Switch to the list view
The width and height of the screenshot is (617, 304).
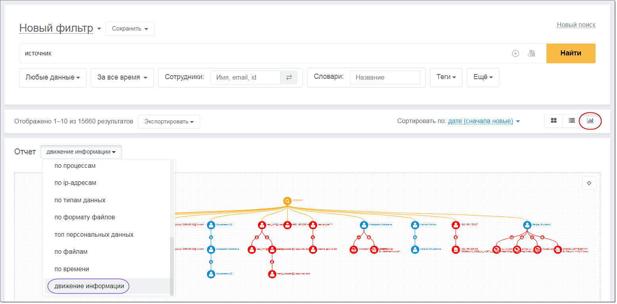pos(571,120)
